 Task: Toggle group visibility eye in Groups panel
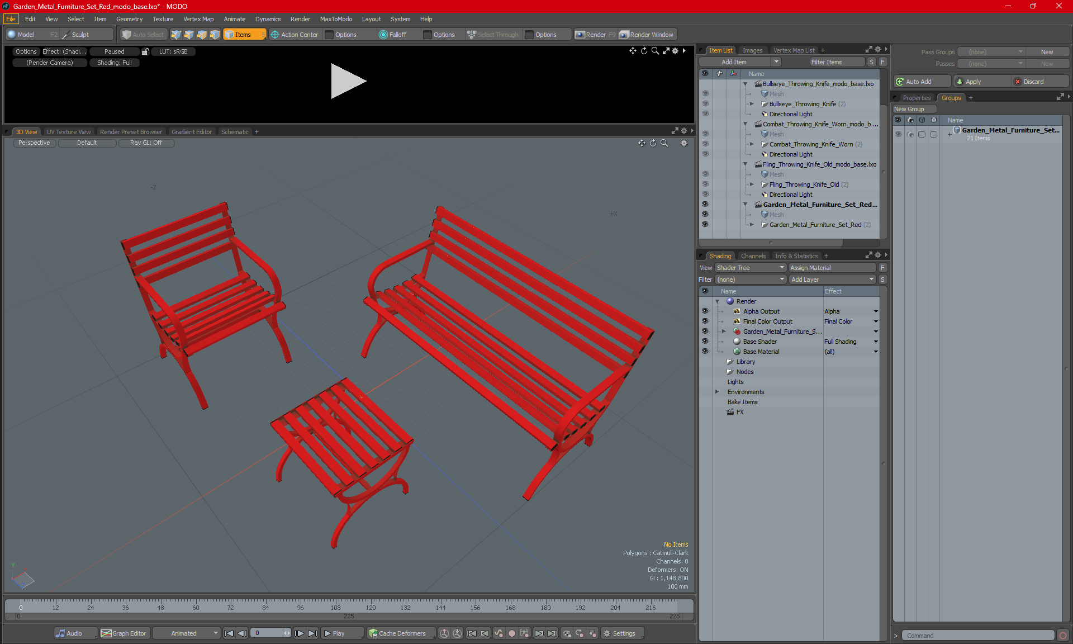point(898,134)
